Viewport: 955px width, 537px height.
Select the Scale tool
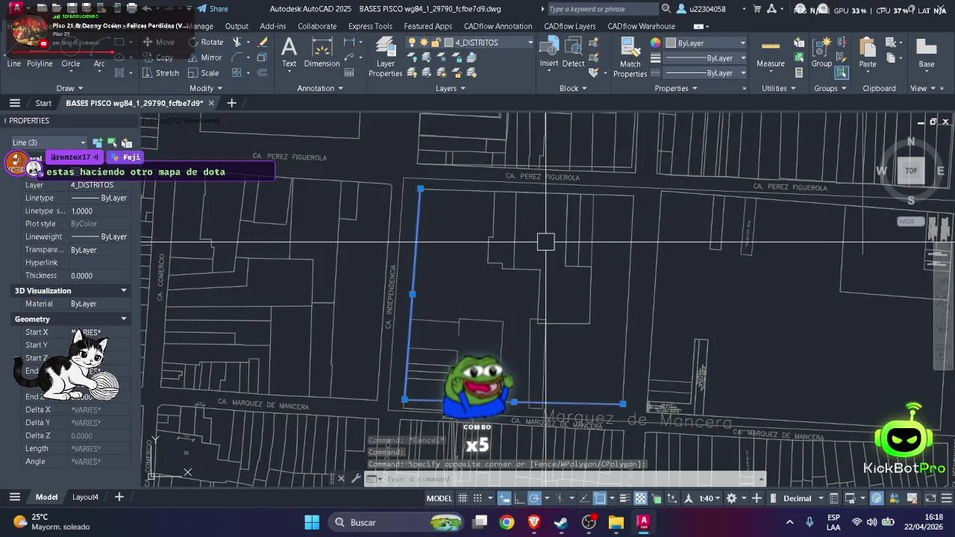pos(204,73)
